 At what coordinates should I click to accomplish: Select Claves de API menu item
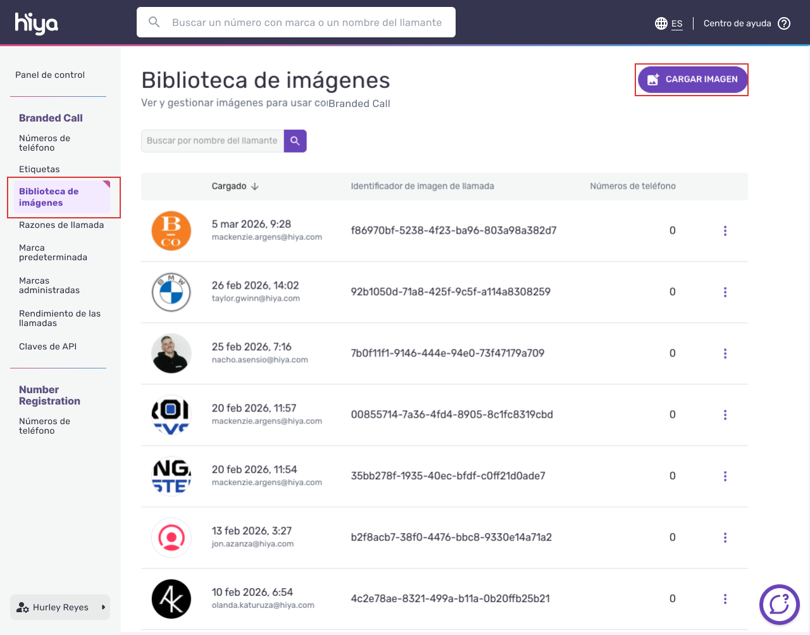point(47,346)
